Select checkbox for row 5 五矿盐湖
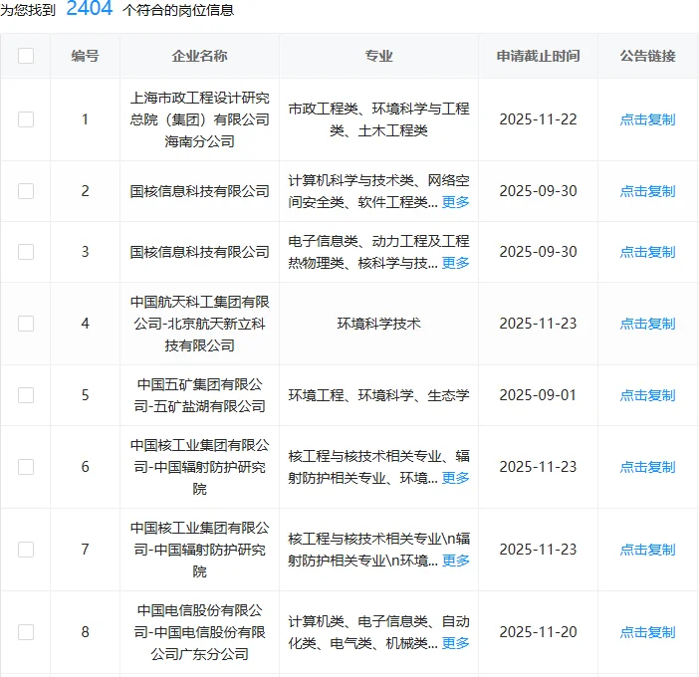The width and height of the screenshot is (699, 677). pyautogui.click(x=26, y=395)
